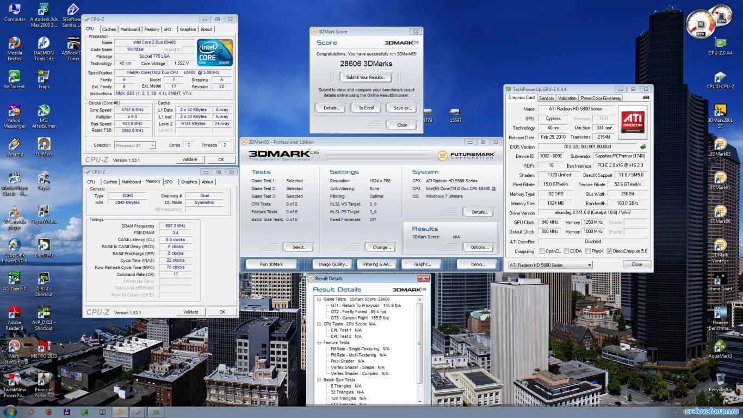Open the DAEMON Tools Lite desktop icon
The width and height of the screenshot is (743, 418).
[x=44, y=48]
